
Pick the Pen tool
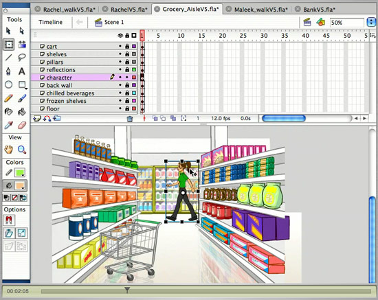point(8,71)
